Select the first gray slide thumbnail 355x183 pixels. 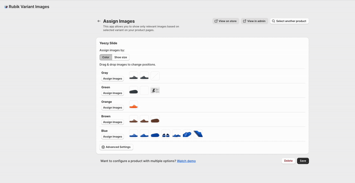point(134,76)
